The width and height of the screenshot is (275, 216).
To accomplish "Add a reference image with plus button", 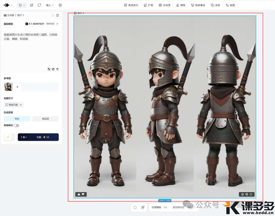I will [17, 87].
